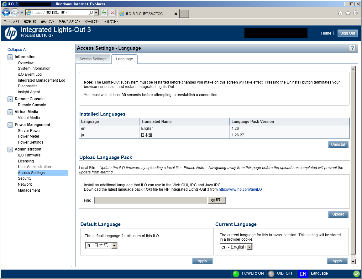Open Server Power page
This screenshot has height=279, width=362.
click(x=29, y=131)
